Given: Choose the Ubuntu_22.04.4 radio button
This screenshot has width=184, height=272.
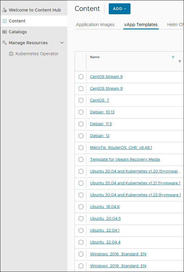Looking at the screenshot, I should coord(81,242).
